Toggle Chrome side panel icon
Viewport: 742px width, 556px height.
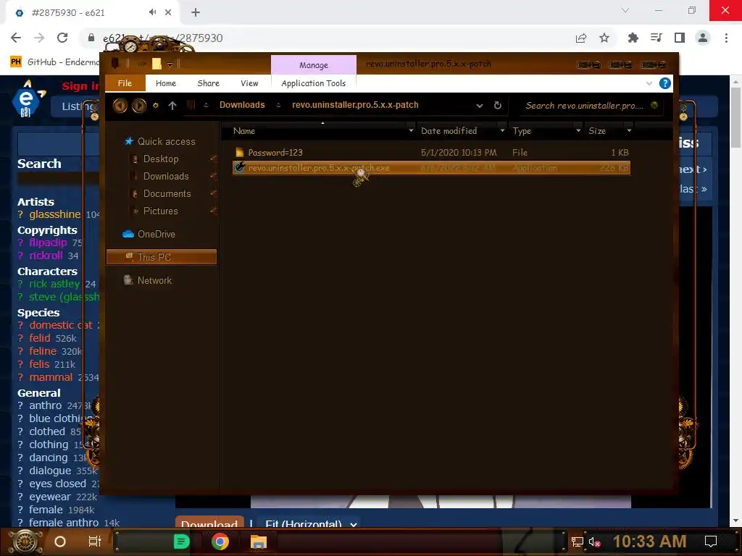click(x=680, y=38)
